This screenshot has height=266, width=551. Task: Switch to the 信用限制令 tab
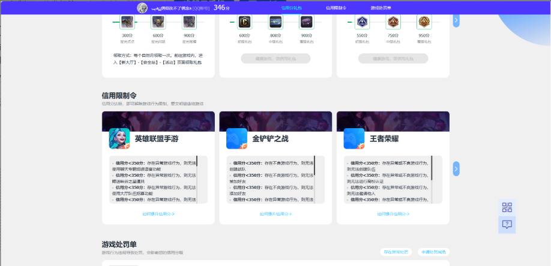336,8
